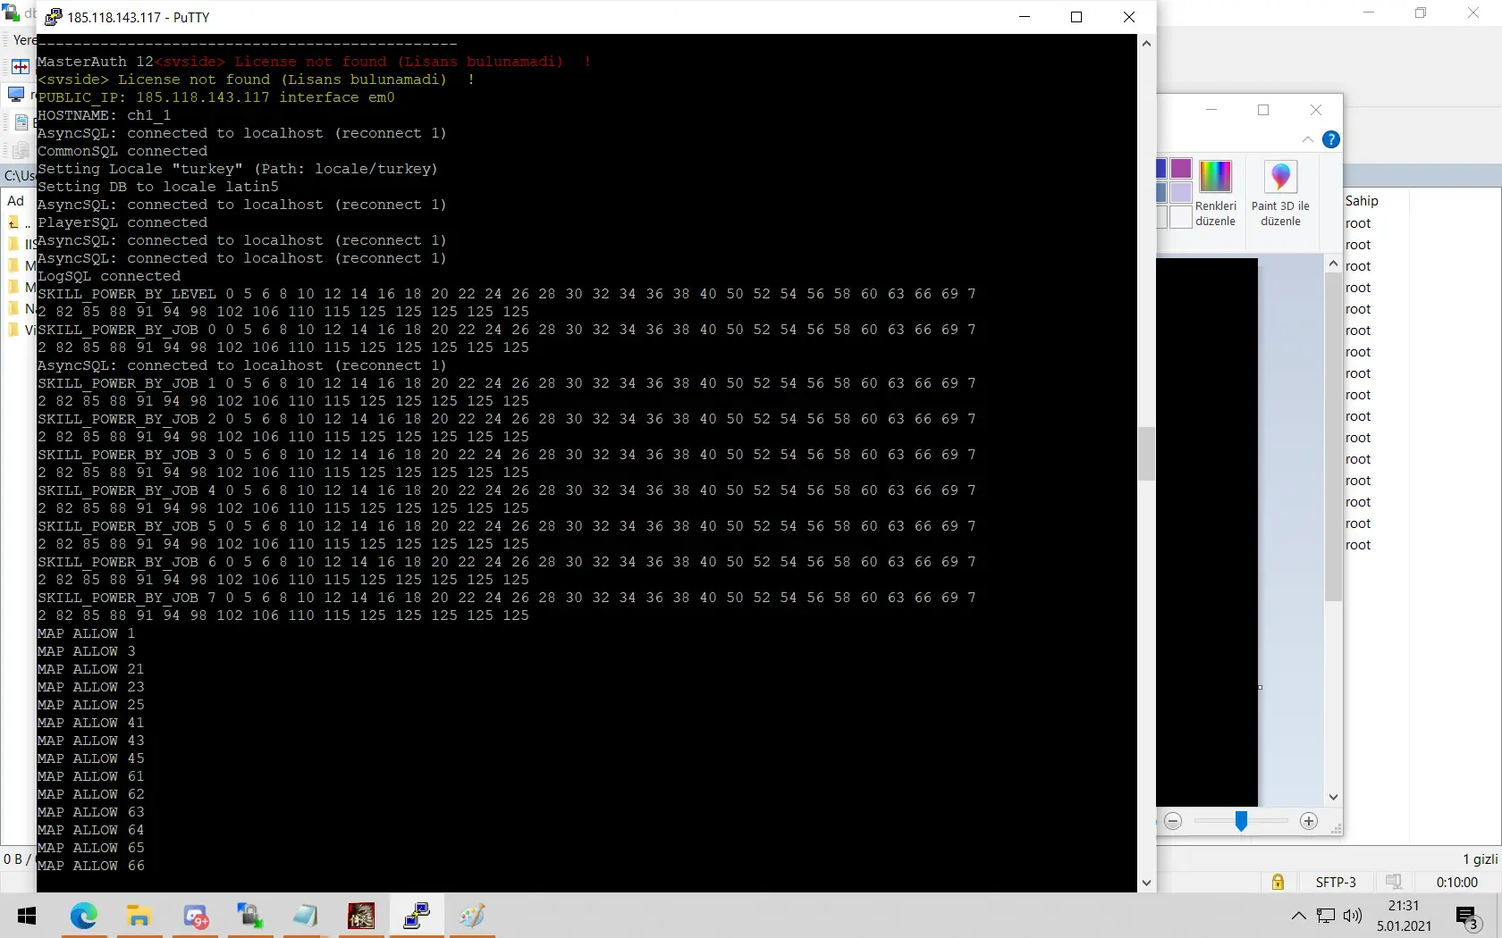Click the PuTTY taskbar icon
Viewport: 1502px width, 938px height.
coord(417,916)
